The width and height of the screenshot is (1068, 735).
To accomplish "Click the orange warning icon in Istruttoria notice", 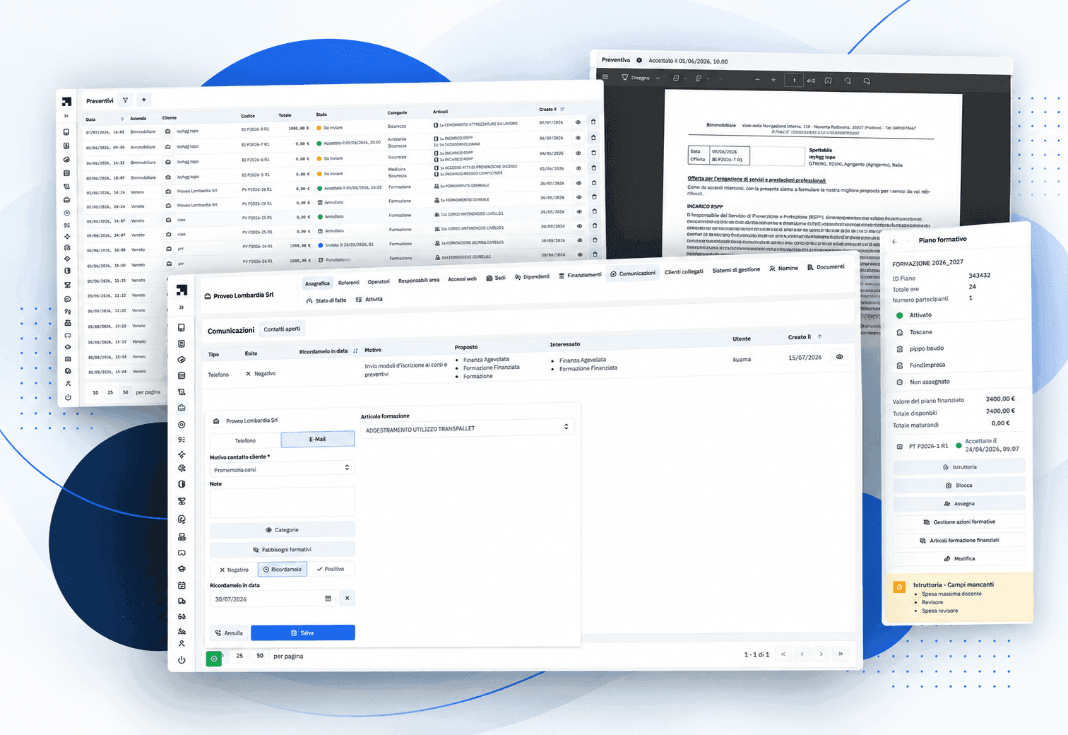I will point(899,587).
